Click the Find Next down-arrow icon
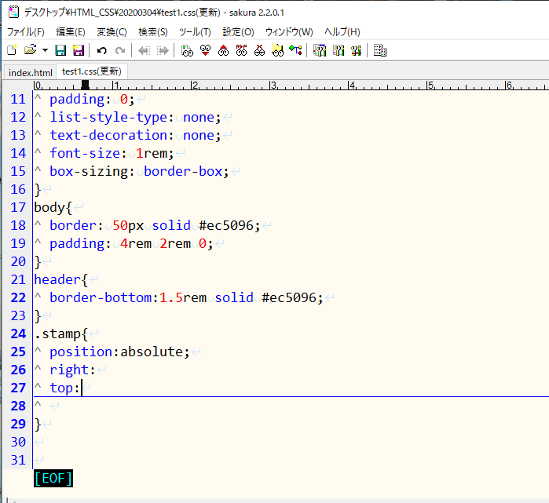Image resolution: width=549 pixels, height=503 pixels. coord(206,50)
